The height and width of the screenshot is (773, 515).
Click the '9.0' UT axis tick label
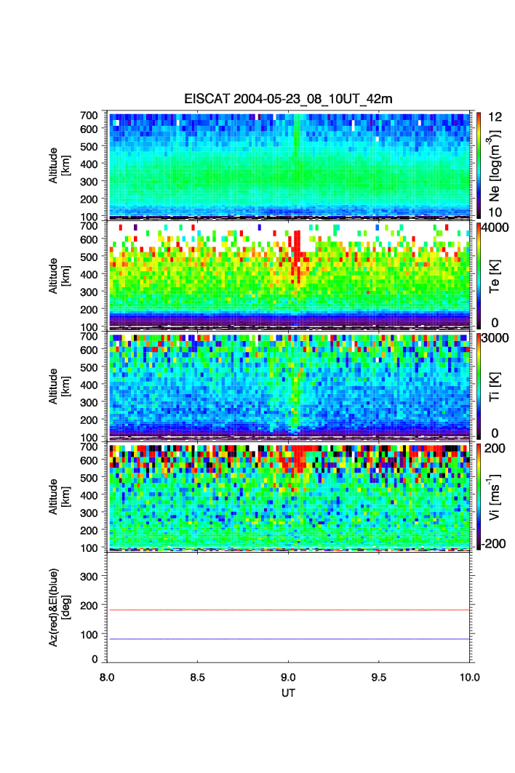[x=288, y=677]
